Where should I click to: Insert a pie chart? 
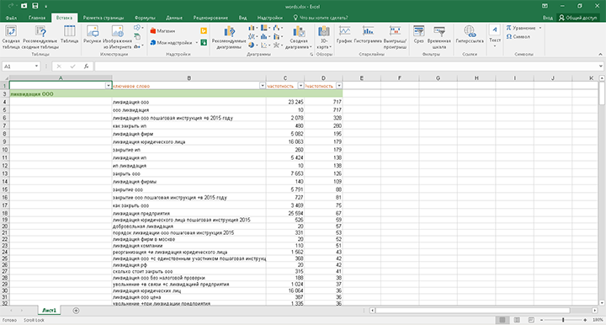tap(252, 45)
